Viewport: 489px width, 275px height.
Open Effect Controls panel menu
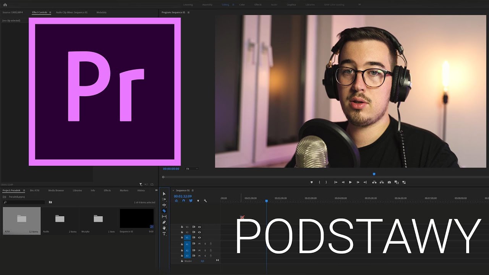pos(50,12)
